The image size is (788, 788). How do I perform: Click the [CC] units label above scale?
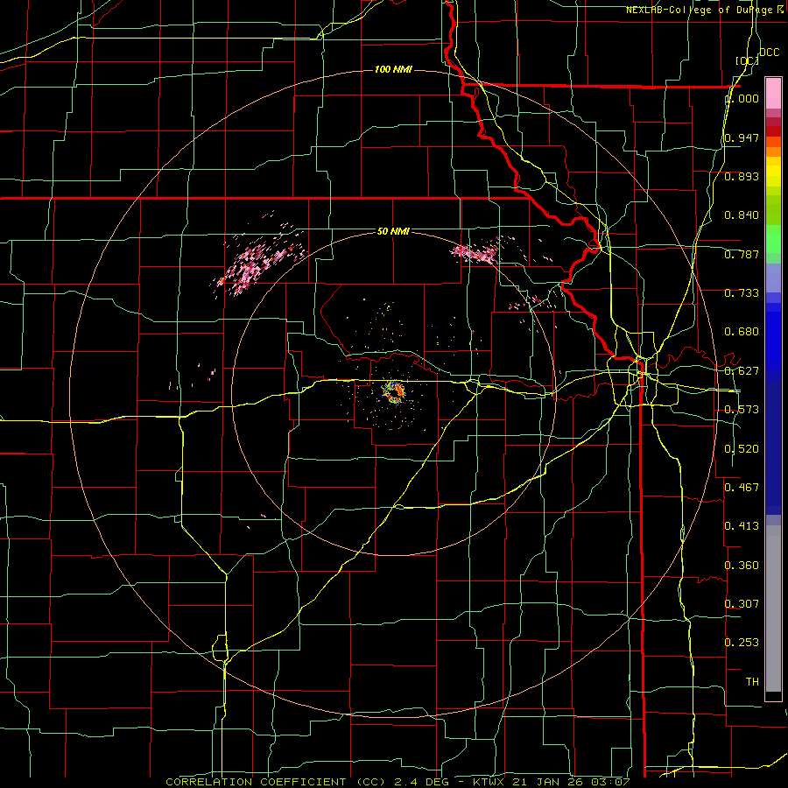747,60
